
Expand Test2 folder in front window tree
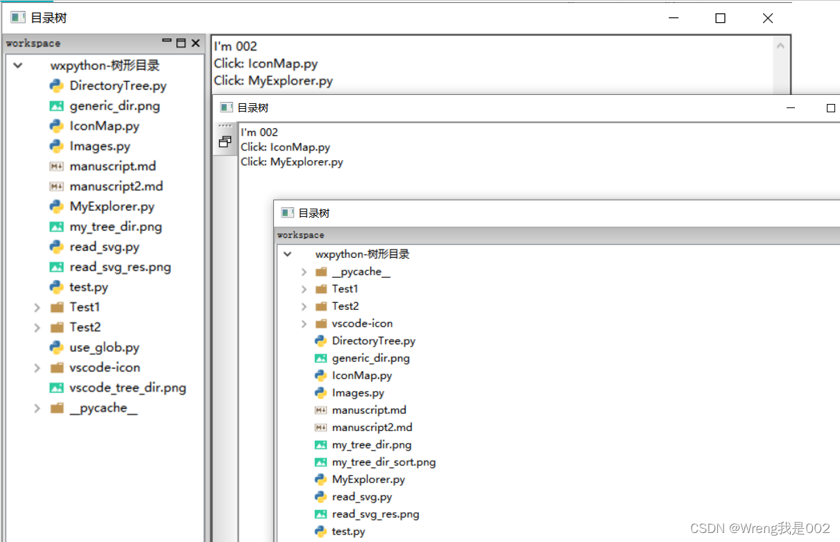pos(304,306)
